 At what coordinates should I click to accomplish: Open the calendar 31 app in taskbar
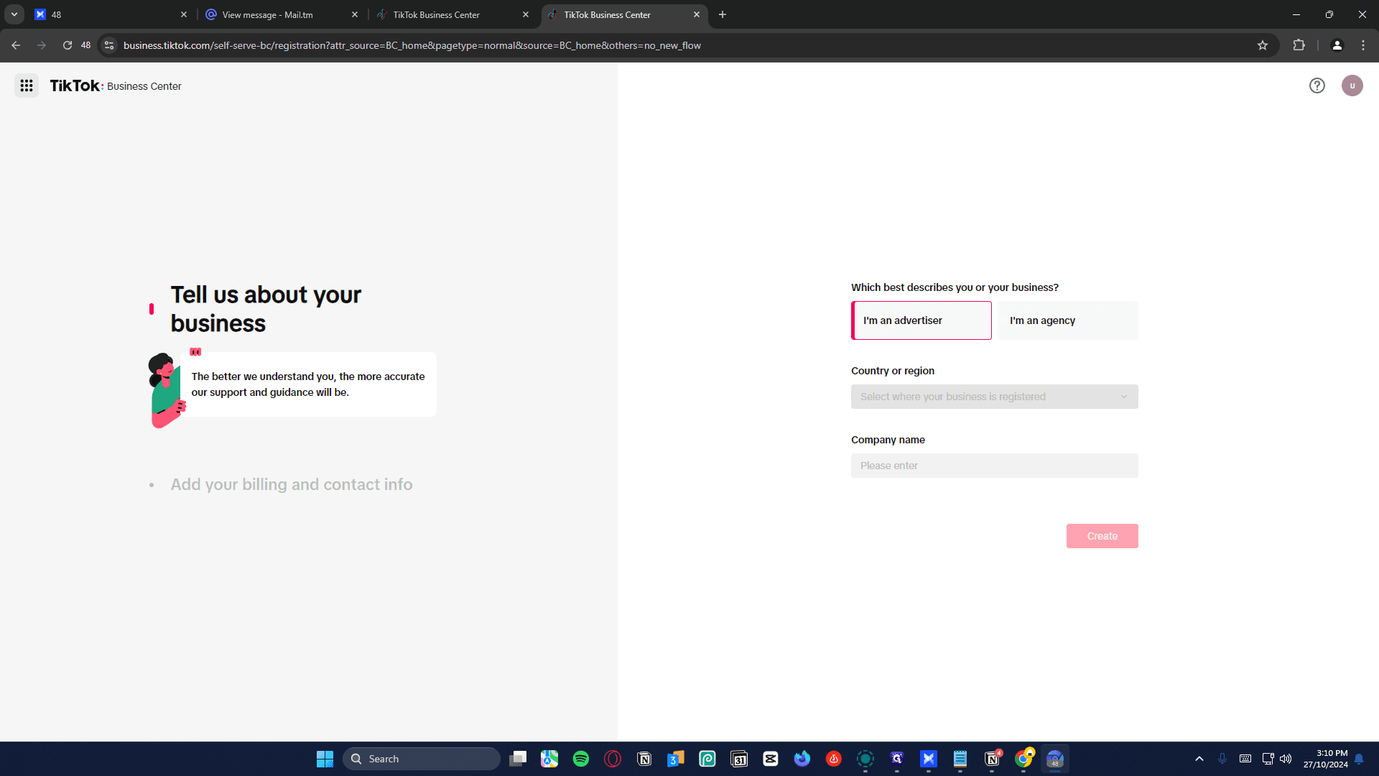pos(739,759)
